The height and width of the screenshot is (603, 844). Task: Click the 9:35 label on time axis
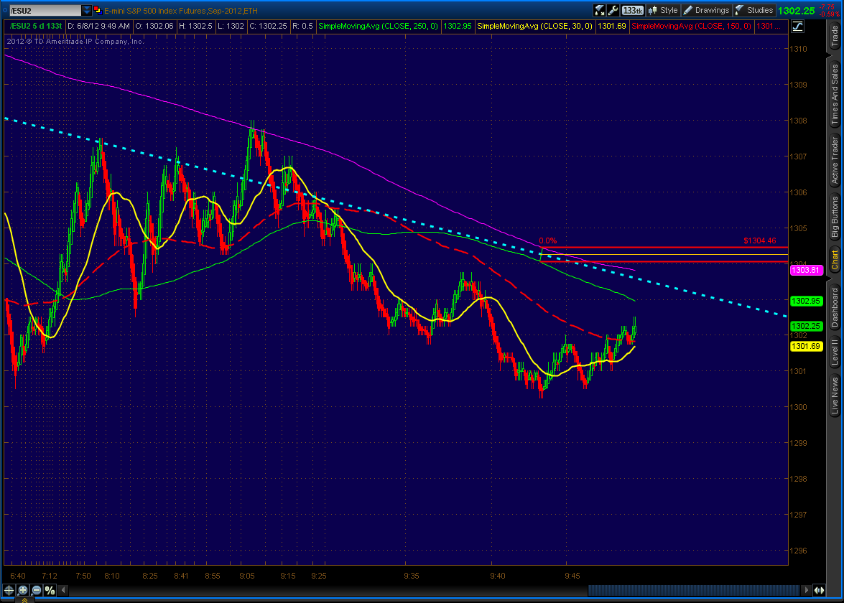(x=412, y=576)
